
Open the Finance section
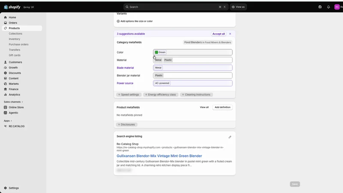coord(14,89)
